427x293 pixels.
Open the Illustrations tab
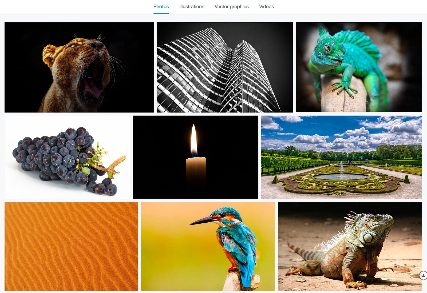tap(192, 7)
